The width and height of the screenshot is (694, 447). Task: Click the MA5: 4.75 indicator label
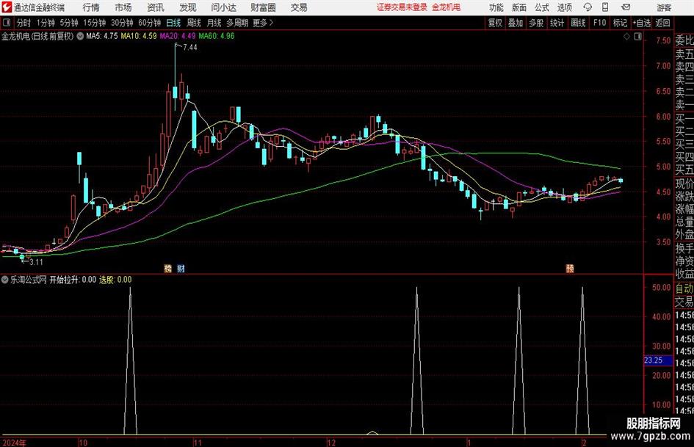tap(102, 36)
